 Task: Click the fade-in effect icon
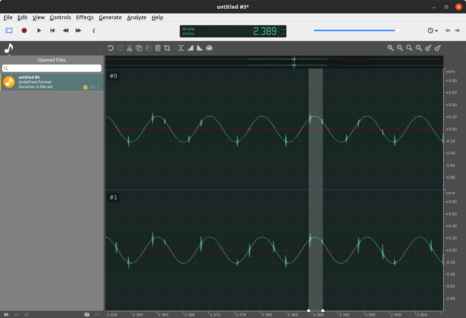pos(190,48)
